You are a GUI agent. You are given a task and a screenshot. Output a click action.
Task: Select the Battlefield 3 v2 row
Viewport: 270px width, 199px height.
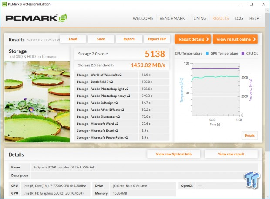[x=122, y=82]
